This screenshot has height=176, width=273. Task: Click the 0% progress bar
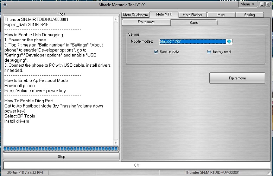coord(136,165)
